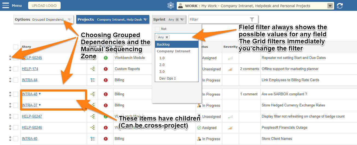This screenshot has height=145, width=357.
Task: Select Backlog in the Sprint list
Action: tap(177, 44)
